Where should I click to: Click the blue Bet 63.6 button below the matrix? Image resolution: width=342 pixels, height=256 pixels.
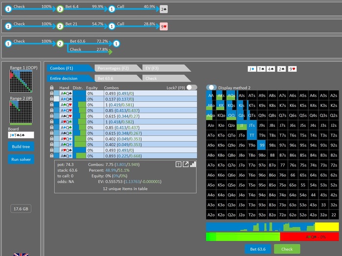pyautogui.click(x=258, y=249)
